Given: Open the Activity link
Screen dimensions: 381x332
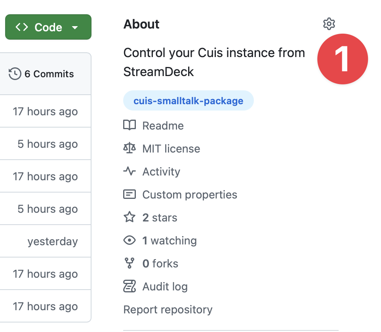Looking at the screenshot, I should point(152,172).
